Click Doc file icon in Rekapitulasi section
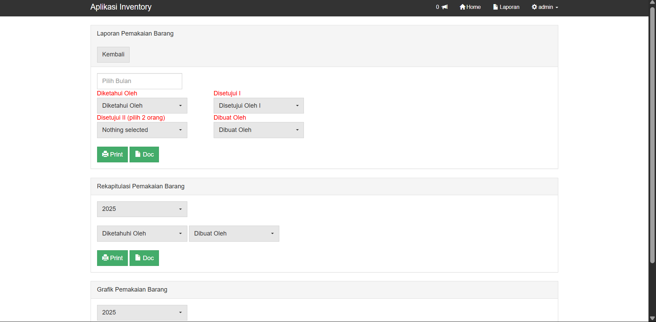Viewport: 656px width, 322px height. [x=138, y=258]
